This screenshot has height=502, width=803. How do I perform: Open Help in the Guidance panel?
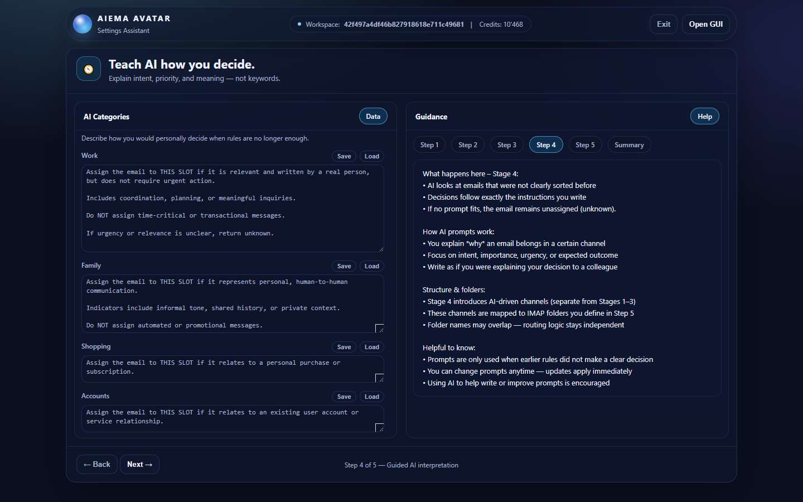(x=704, y=117)
